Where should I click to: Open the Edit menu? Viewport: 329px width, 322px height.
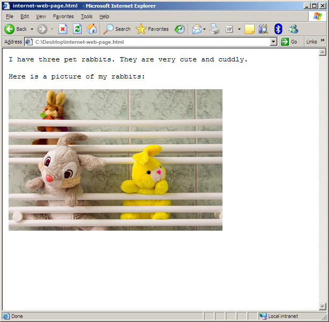pos(25,17)
